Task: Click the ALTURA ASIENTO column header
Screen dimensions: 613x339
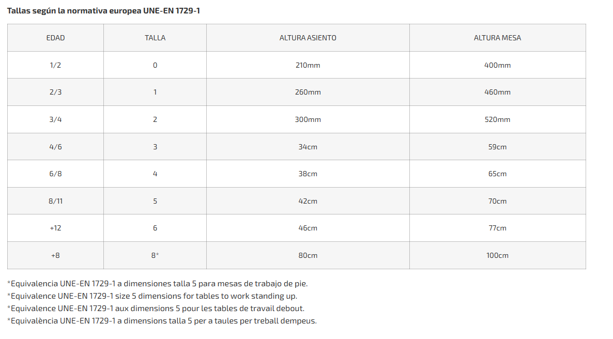Action: 308,38
